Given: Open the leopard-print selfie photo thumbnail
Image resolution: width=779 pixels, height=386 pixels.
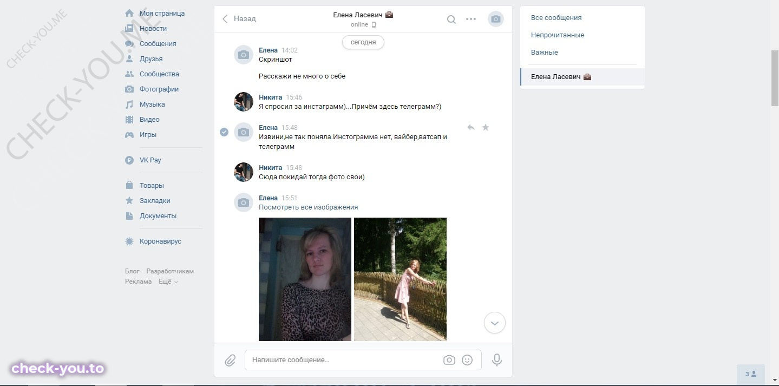Looking at the screenshot, I should pyautogui.click(x=305, y=279).
